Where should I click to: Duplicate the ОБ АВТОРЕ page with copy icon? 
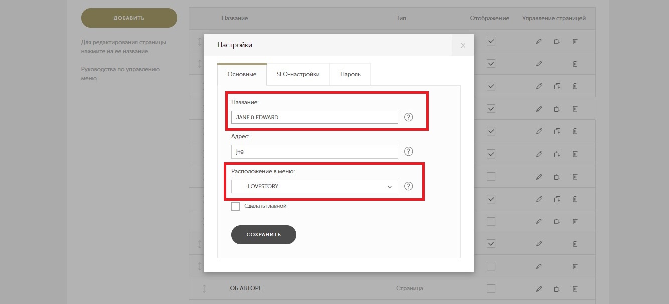tap(557, 288)
